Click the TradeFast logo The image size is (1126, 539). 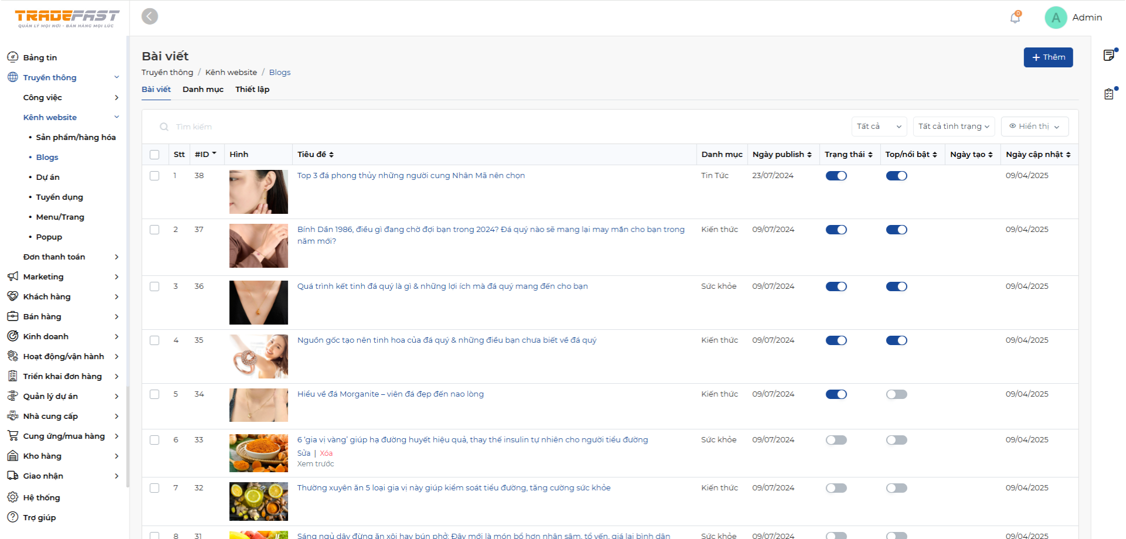[67, 18]
